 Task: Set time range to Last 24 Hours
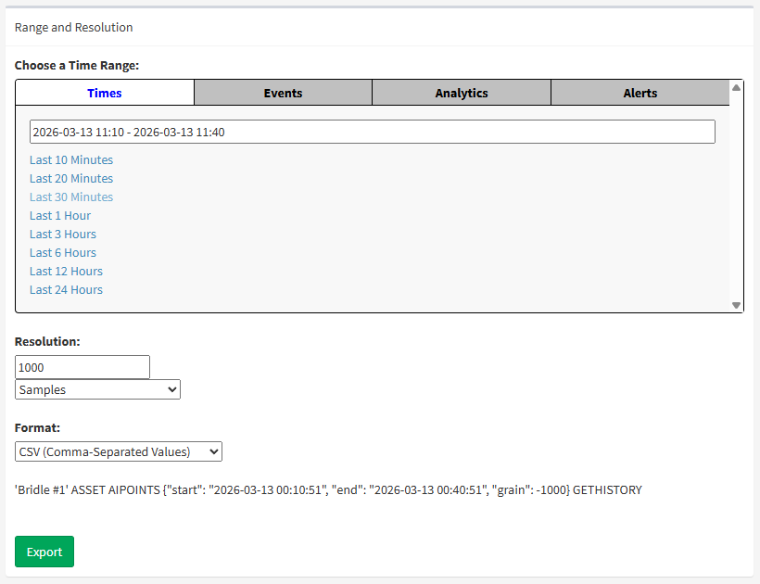[66, 290]
